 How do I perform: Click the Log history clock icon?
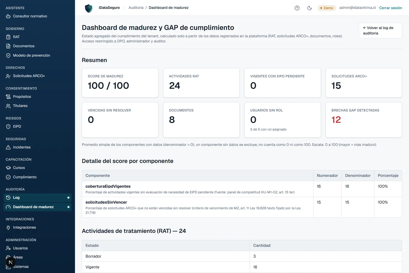8,198
